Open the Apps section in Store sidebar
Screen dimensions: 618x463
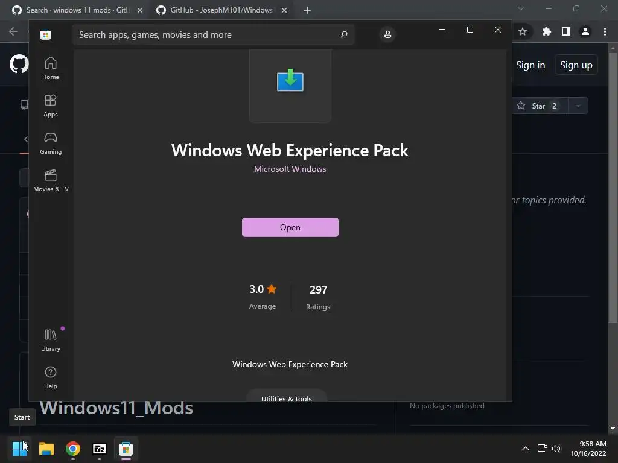51,106
